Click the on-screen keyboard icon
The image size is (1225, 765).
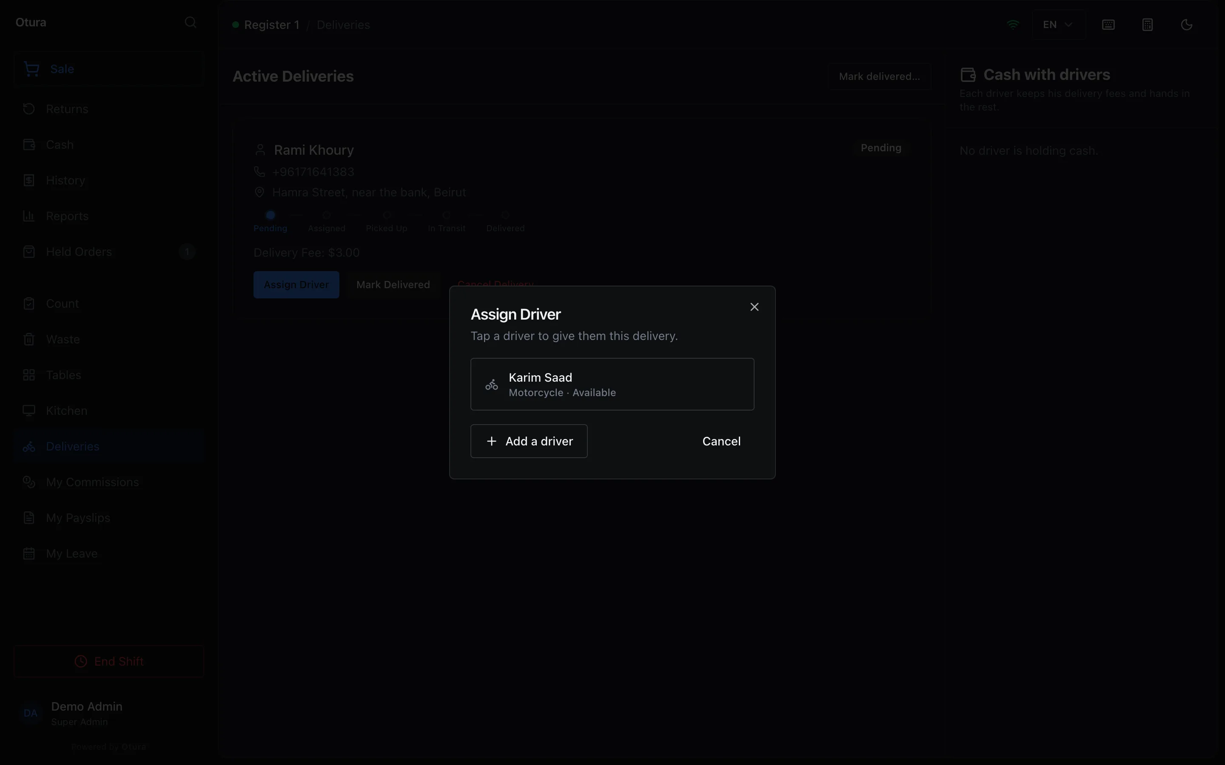click(x=1108, y=25)
